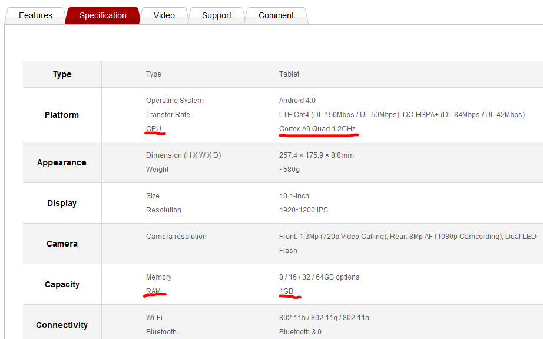
Task: Click the Appearance category header
Action: coord(62,162)
